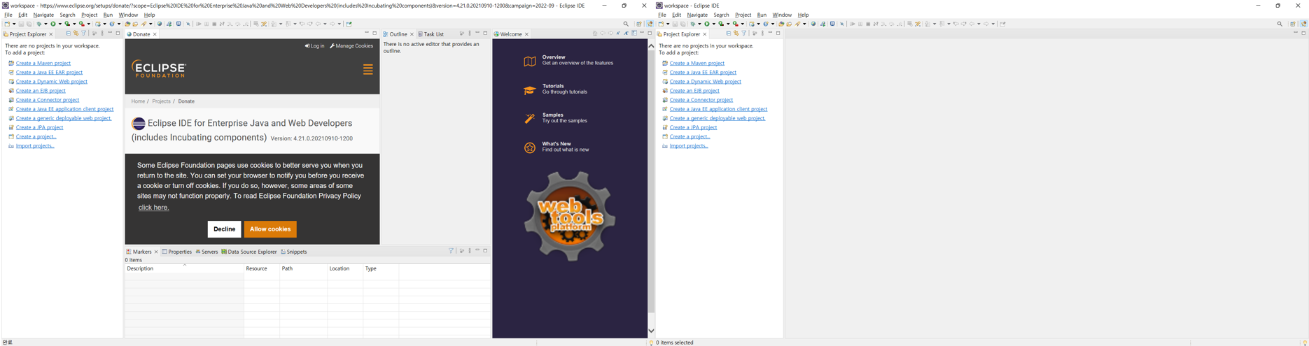Screen dimensions: 1309x346
Task: Click the Resource column header in Markers
Action: 261,268
